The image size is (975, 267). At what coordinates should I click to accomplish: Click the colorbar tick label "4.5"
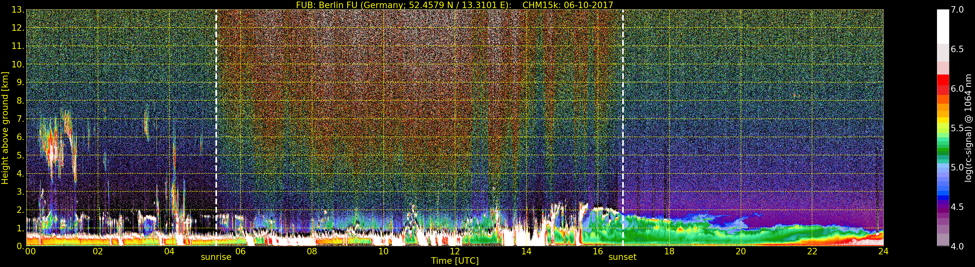(x=957, y=207)
